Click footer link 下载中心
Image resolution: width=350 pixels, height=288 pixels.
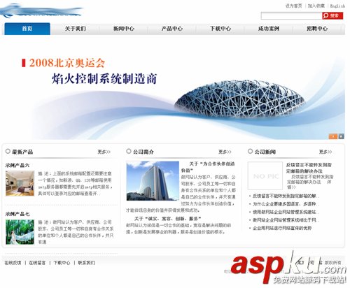[x=62, y=263]
